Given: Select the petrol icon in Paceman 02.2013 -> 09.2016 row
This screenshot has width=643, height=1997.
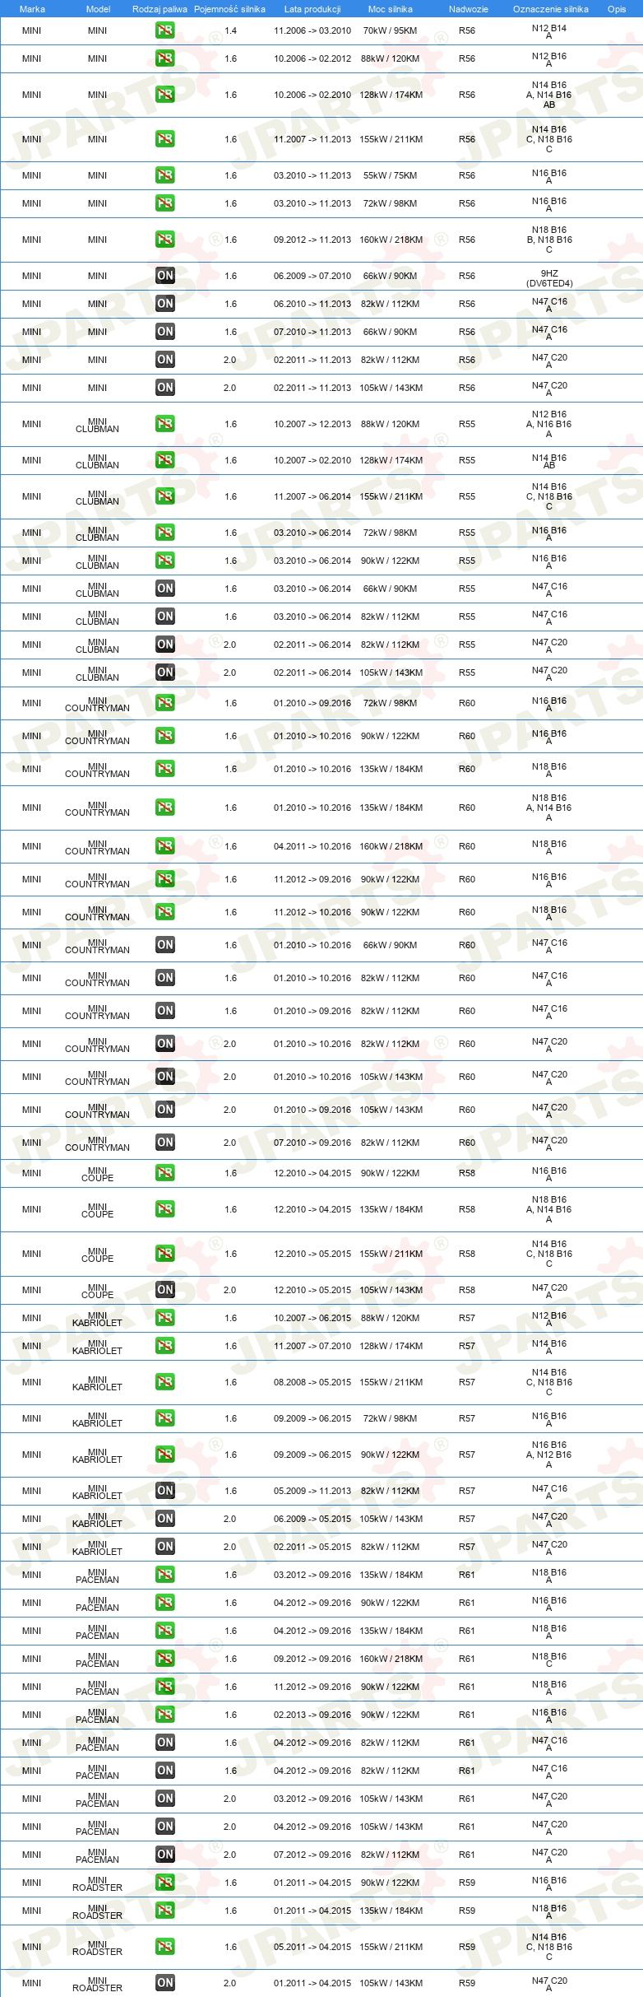Looking at the screenshot, I should pyautogui.click(x=164, y=1715).
